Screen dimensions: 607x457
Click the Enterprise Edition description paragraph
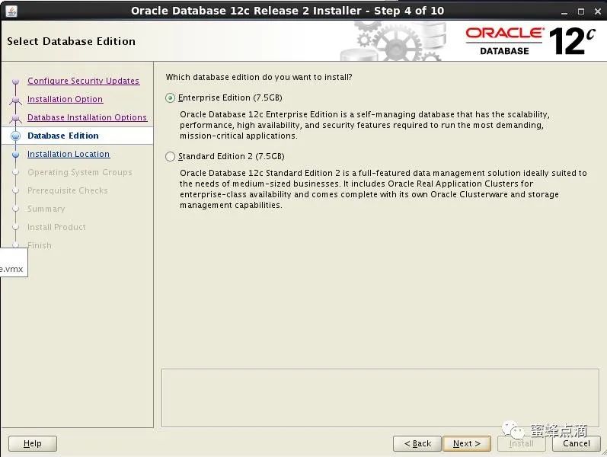pos(364,125)
